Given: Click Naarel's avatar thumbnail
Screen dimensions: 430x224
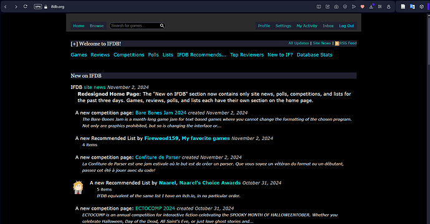Looking at the screenshot, I should coord(78,187).
